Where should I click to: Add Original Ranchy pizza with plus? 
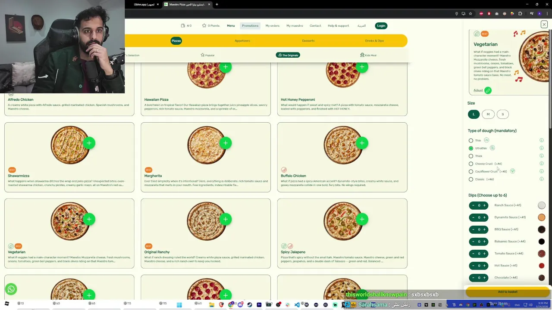(x=225, y=219)
